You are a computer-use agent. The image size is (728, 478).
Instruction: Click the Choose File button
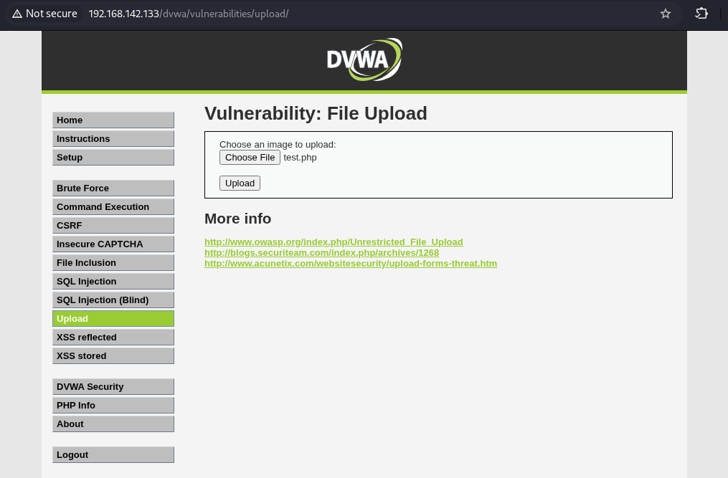pyautogui.click(x=250, y=158)
